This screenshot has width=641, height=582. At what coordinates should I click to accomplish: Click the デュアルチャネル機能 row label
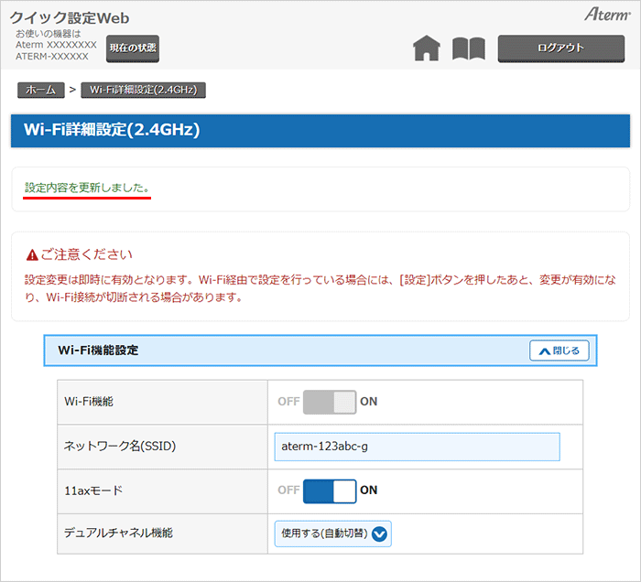118,533
